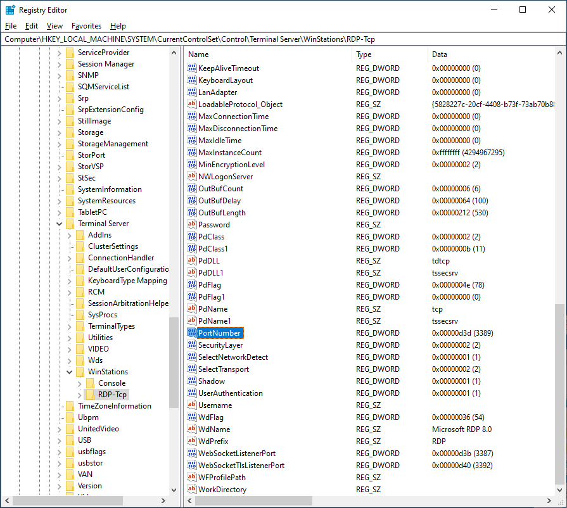Open the Edit menu
This screenshot has height=508, width=567.
point(32,26)
